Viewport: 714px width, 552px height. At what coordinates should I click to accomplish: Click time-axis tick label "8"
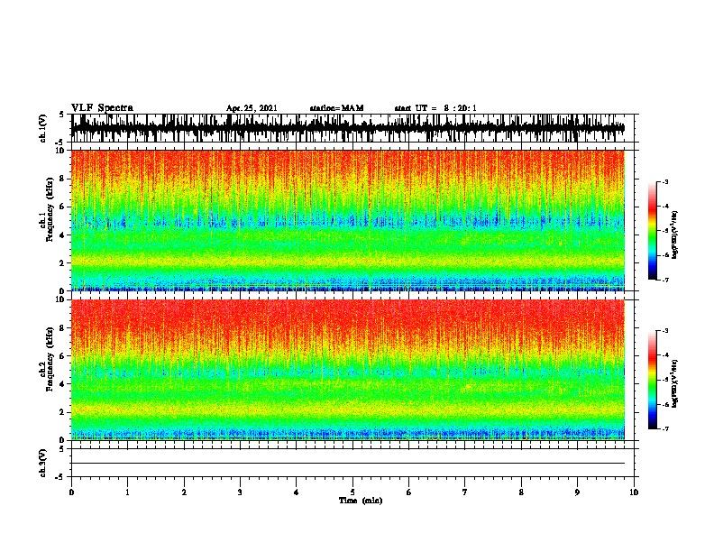coord(521,492)
